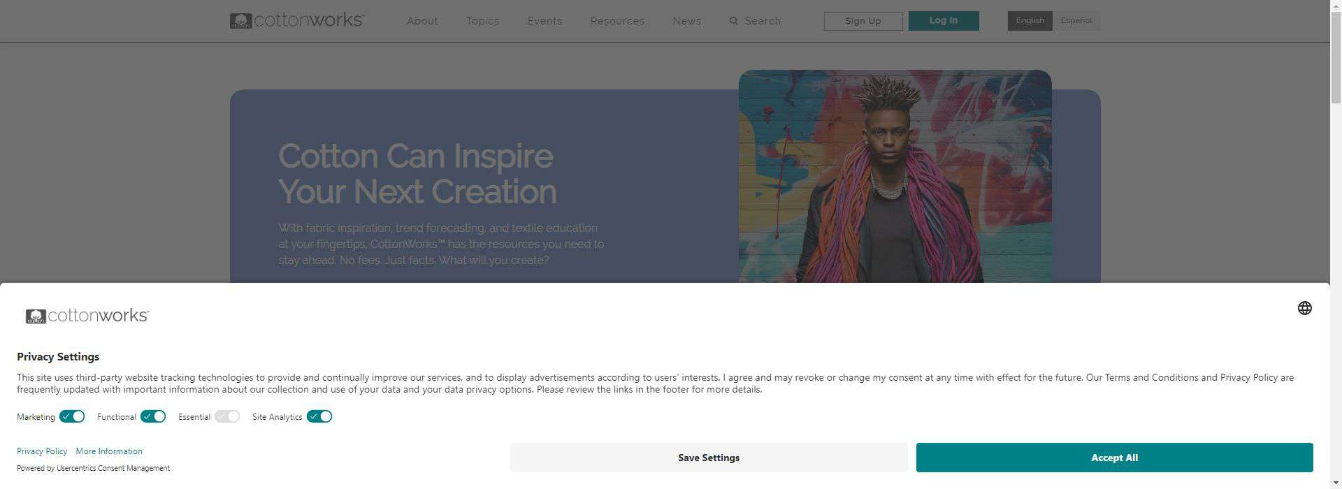Go to the News page
Image resolution: width=1342 pixels, height=489 pixels.
coord(687,21)
